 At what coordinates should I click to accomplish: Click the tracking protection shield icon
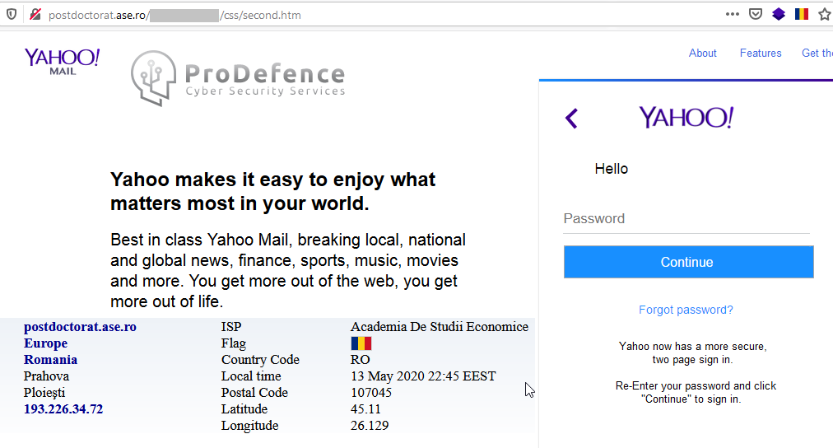12,14
